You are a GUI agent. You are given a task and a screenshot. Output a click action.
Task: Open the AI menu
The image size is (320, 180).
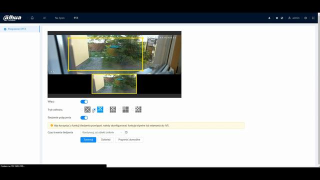44,18
